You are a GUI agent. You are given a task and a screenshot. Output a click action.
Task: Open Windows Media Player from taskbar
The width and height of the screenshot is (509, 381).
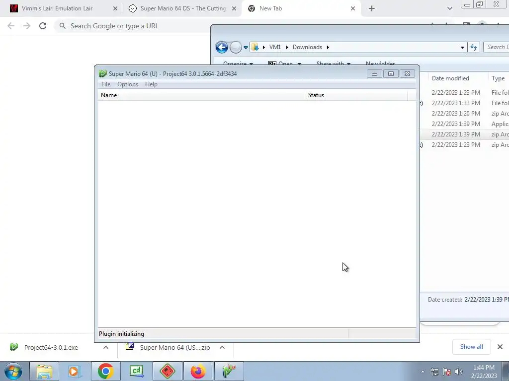coord(75,371)
